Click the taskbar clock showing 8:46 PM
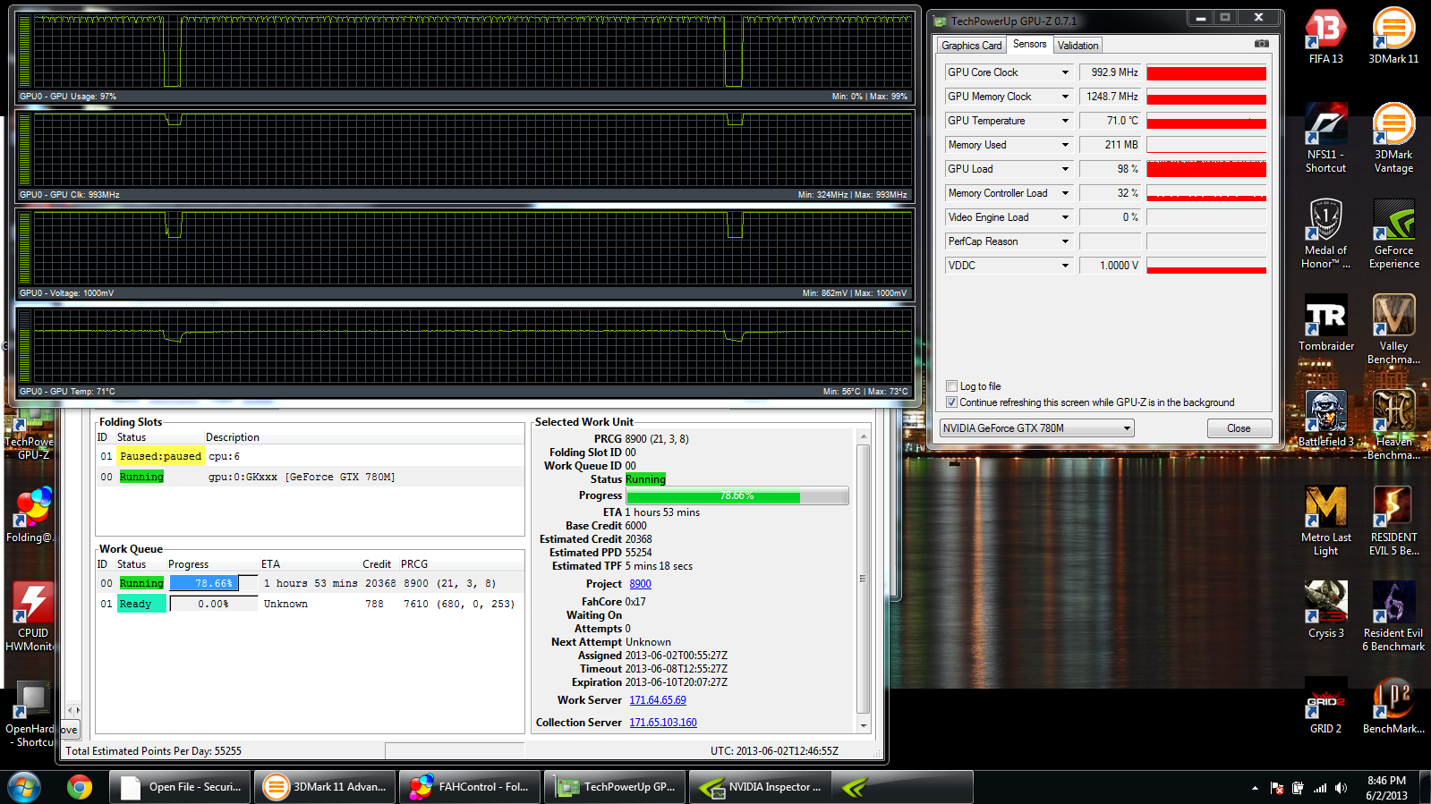Viewport: 1431px width, 804px height. click(1386, 788)
